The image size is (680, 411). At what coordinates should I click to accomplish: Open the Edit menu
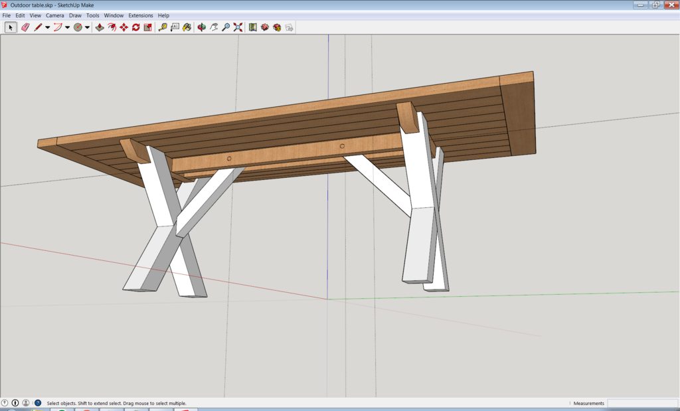[x=20, y=15]
